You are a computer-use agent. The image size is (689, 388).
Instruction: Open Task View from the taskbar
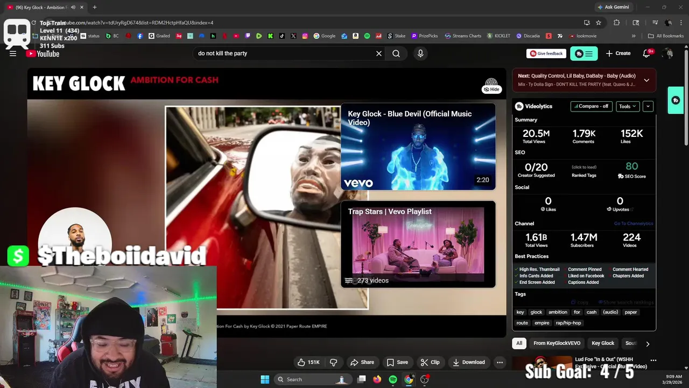point(362,379)
